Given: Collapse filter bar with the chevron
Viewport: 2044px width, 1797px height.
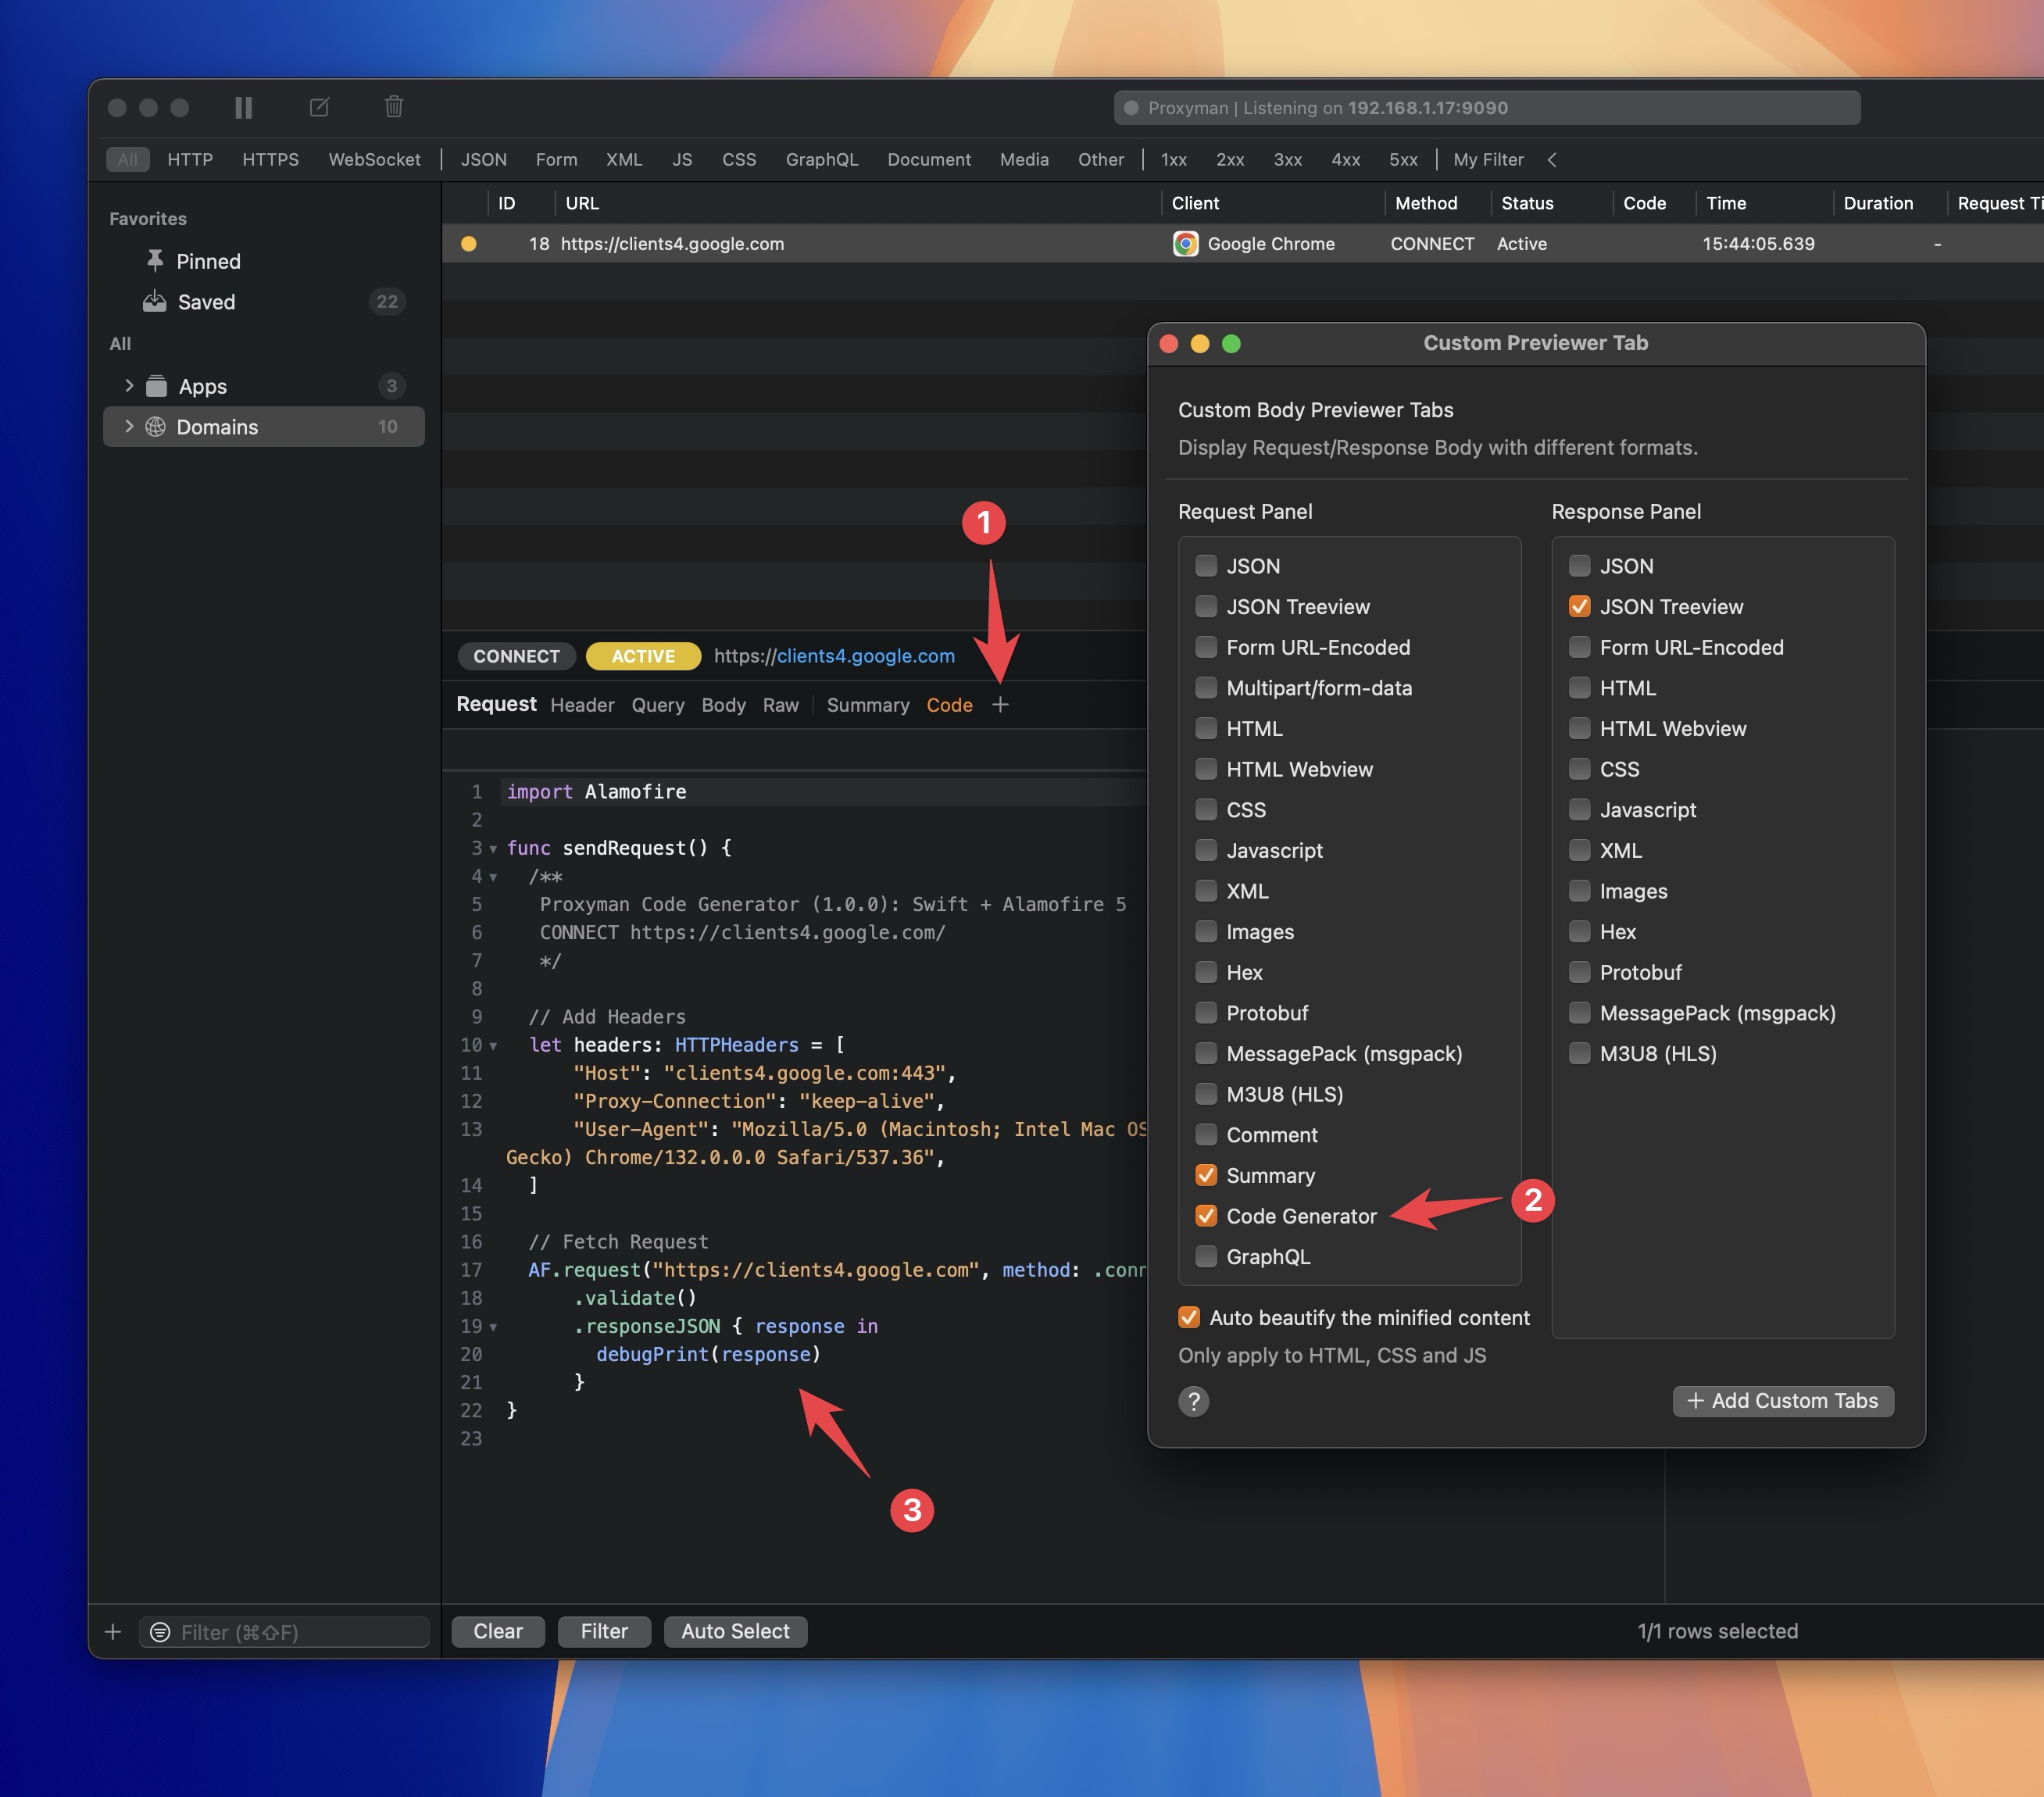Looking at the screenshot, I should [1552, 159].
